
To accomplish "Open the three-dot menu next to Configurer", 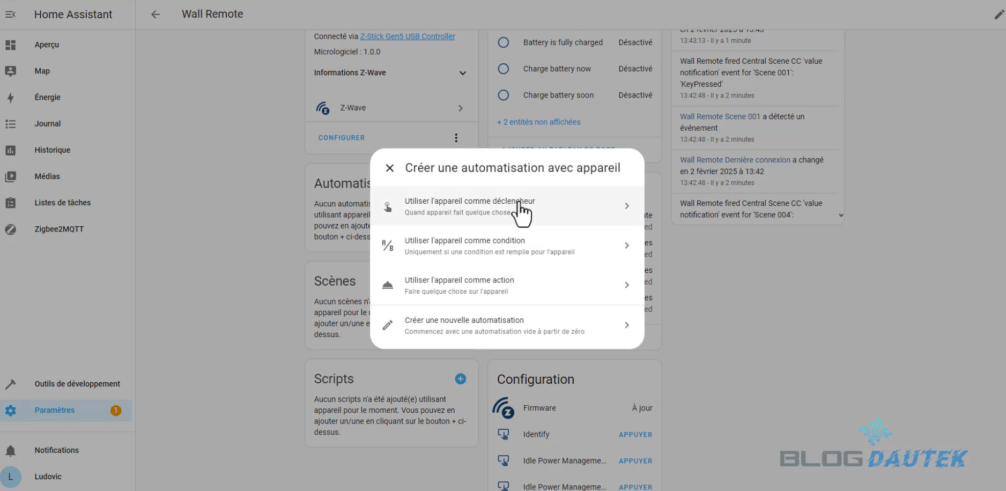I will pyautogui.click(x=456, y=138).
